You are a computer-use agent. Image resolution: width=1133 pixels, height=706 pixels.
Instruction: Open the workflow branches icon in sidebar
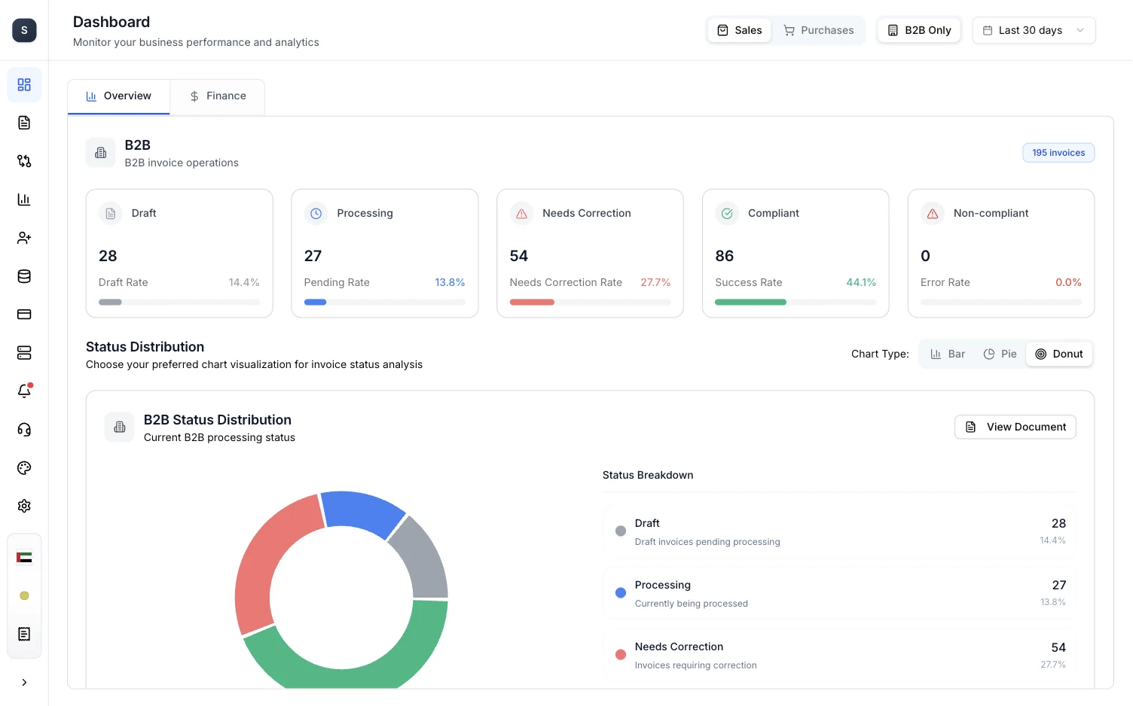point(24,161)
